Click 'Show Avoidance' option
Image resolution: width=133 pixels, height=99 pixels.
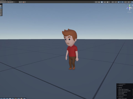pyautogui.click(x=122, y=95)
